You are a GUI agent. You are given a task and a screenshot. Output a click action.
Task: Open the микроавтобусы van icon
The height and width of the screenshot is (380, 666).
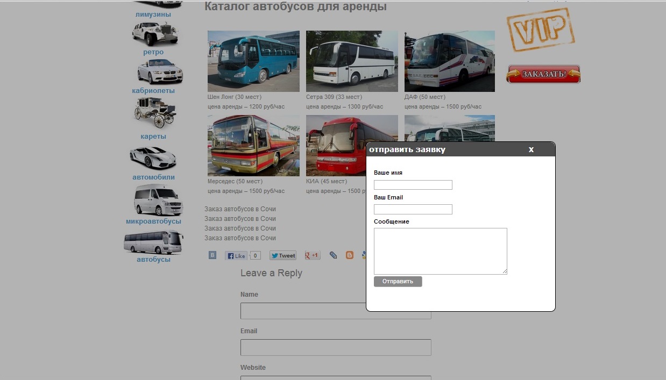click(159, 200)
